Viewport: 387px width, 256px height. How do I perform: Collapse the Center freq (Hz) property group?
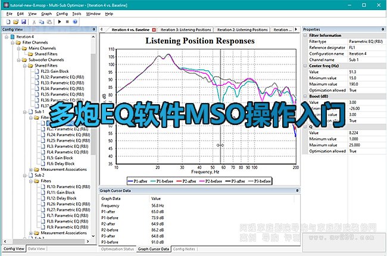305,66
